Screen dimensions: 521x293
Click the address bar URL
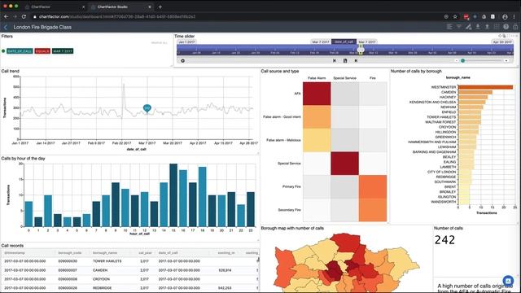[x=117, y=16]
